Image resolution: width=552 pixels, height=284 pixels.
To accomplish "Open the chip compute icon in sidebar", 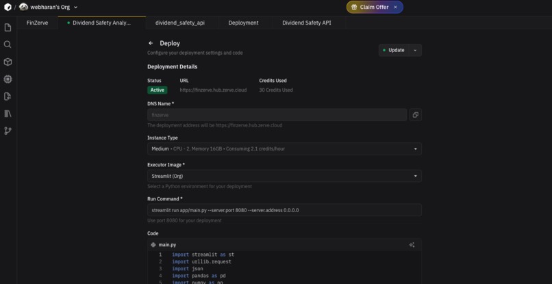I will click(x=8, y=79).
